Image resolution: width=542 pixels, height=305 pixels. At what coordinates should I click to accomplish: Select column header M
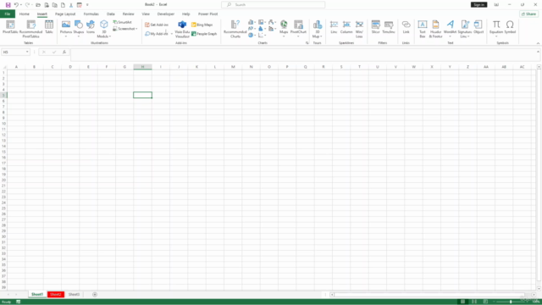pyautogui.click(x=233, y=67)
